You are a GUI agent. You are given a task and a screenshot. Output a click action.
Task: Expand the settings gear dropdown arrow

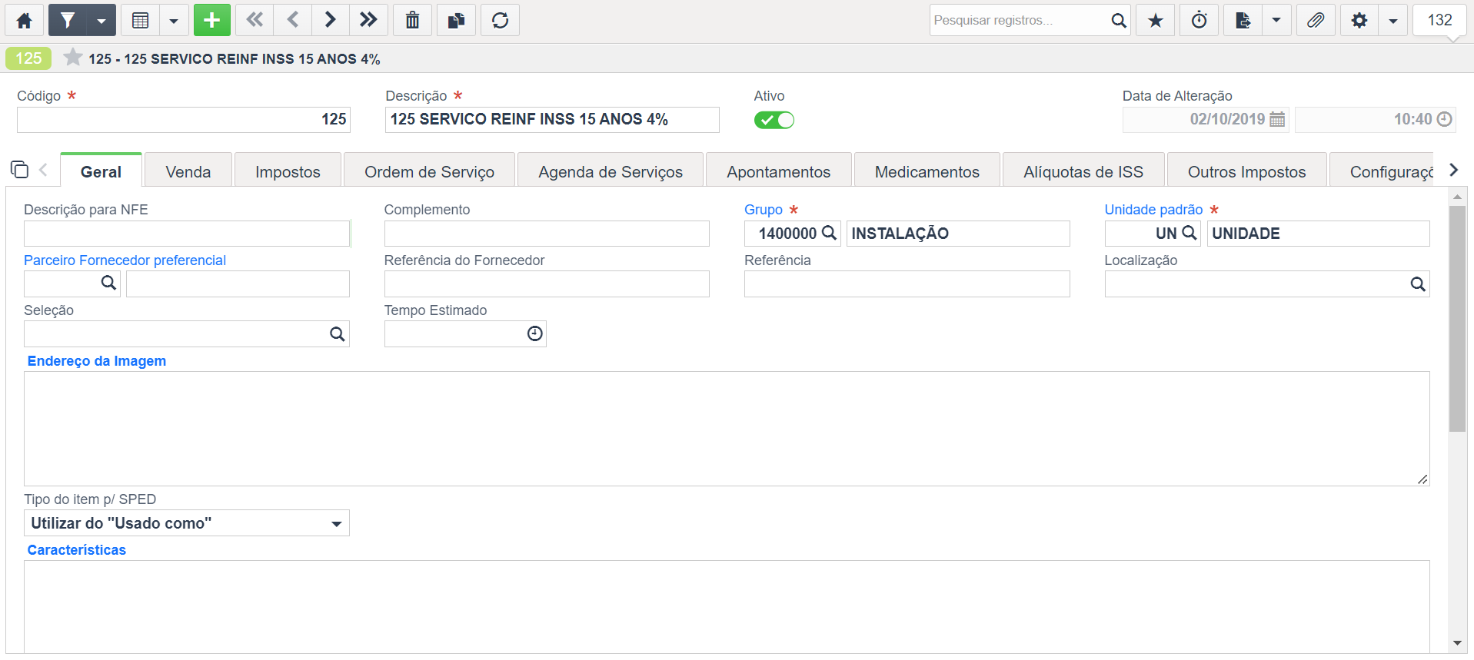(x=1393, y=21)
